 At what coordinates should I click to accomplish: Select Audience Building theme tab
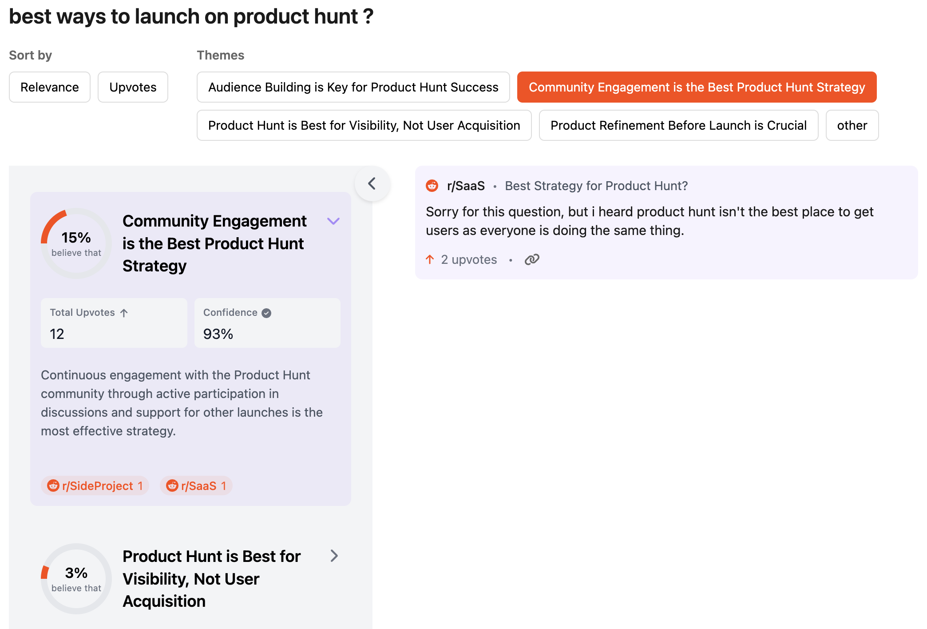(x=353, y=87)
